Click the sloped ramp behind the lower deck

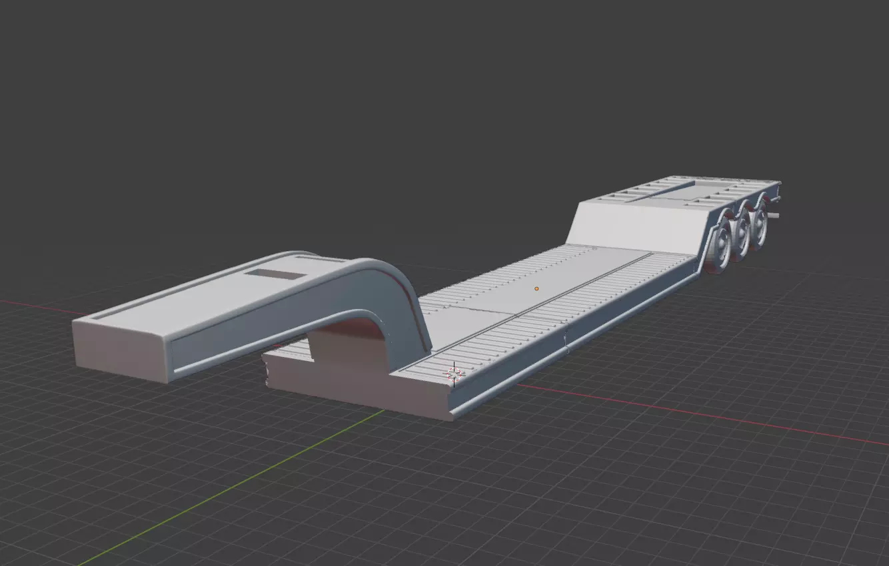tap(638, 228)
